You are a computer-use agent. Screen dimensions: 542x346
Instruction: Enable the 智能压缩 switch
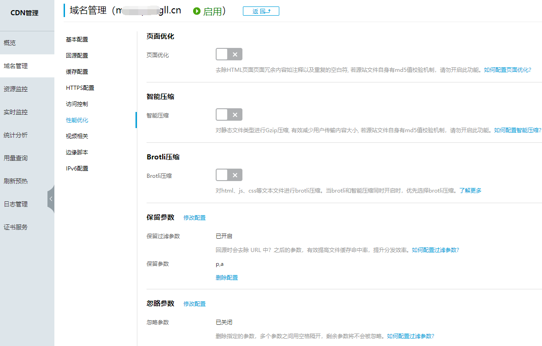coord(229,115)
